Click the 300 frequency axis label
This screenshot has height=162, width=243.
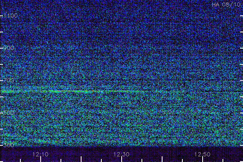point(9,145)
